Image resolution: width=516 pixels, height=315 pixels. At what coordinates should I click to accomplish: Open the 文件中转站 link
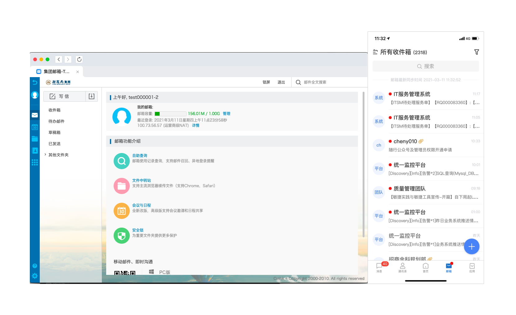142,180
